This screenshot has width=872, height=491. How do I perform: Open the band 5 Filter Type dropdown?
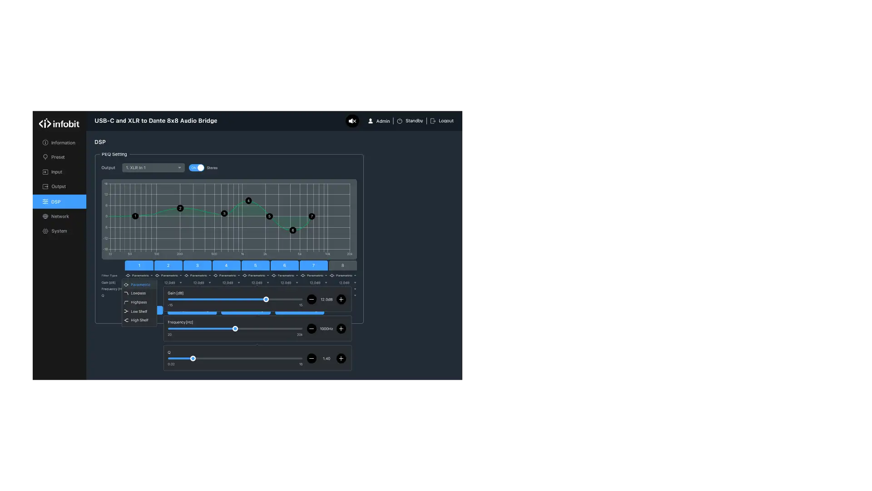click(x=255, y=276)
